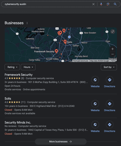
Task: Click the 'Opens 8 AM Mon' text
Action: click(23, 110)
